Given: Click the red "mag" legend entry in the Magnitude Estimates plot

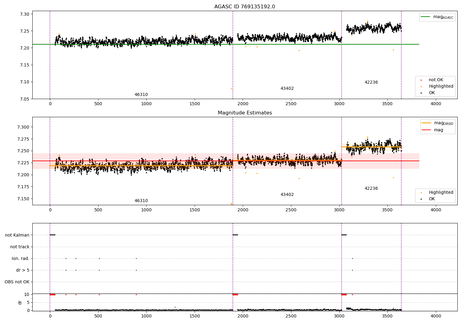Looking at the screenshot, I should click(433, 130).
